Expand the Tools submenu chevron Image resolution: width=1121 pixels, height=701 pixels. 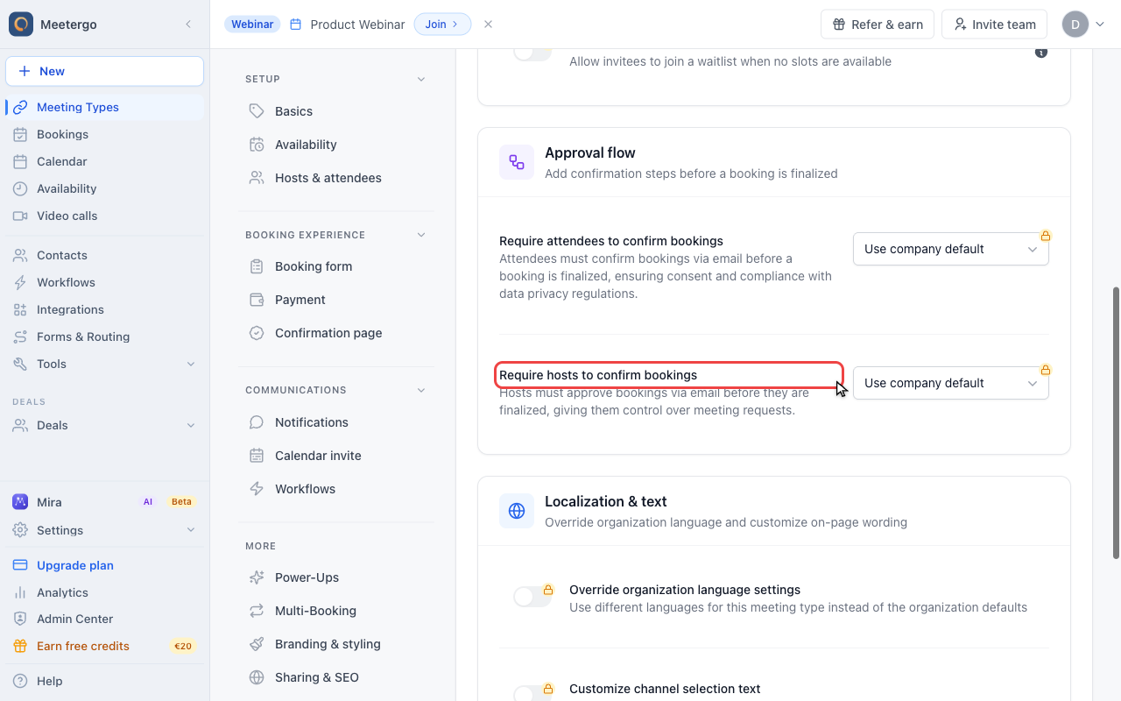pyautogui.click(x=191, y=364)
